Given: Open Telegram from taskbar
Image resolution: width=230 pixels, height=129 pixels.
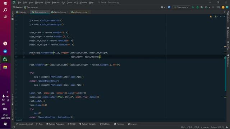Looking at the screenshot, I should tap(5, 51).
